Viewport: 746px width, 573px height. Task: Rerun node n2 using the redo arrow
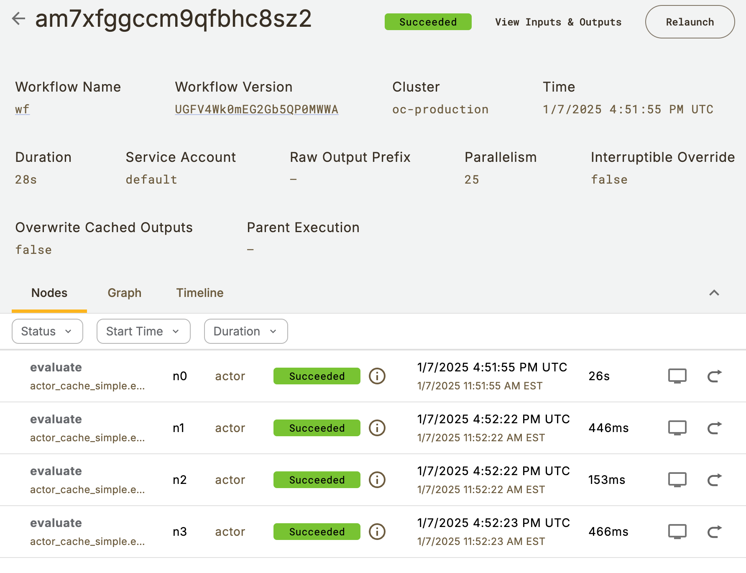(714, 480)
